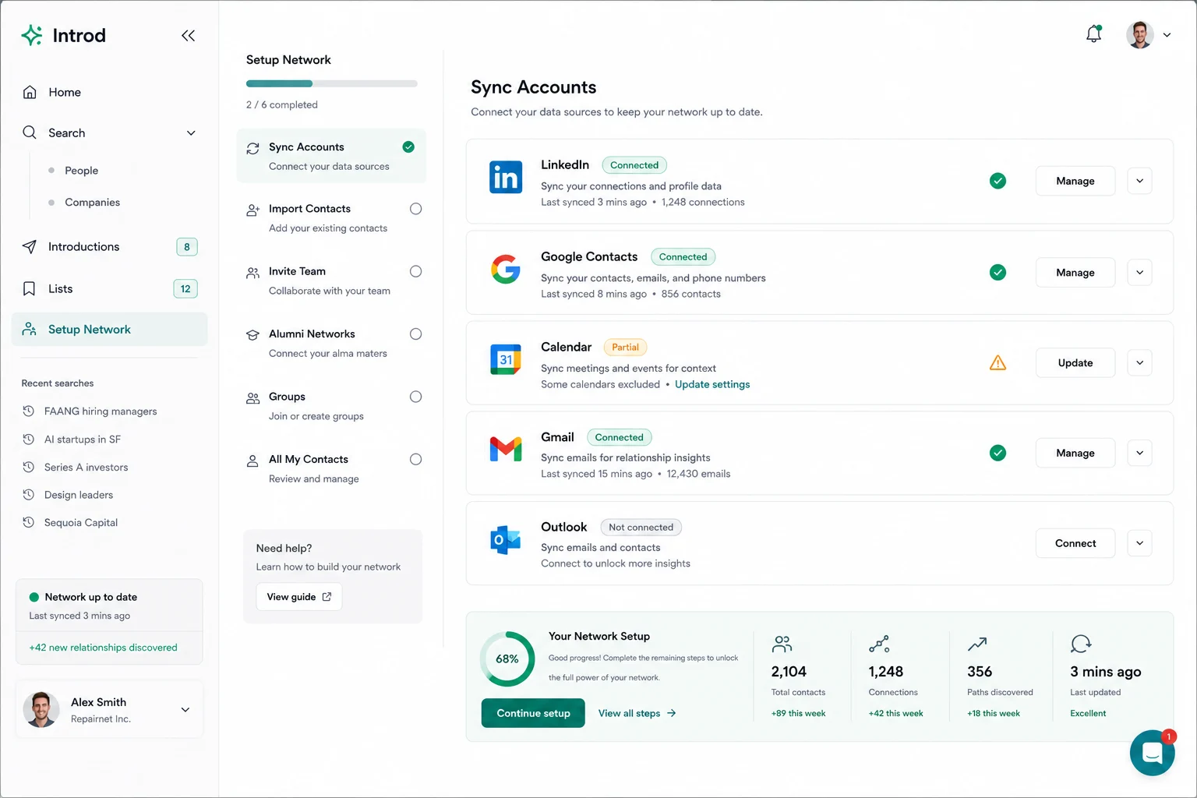This screenshot has height=798, width=1197.
Task: Click the Calendar warning triangle icon
Action: [x=997, y=362]
